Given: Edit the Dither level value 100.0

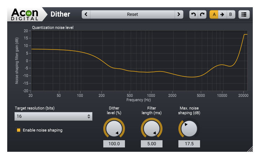Looking at the screenshot, I should [114, 144].
